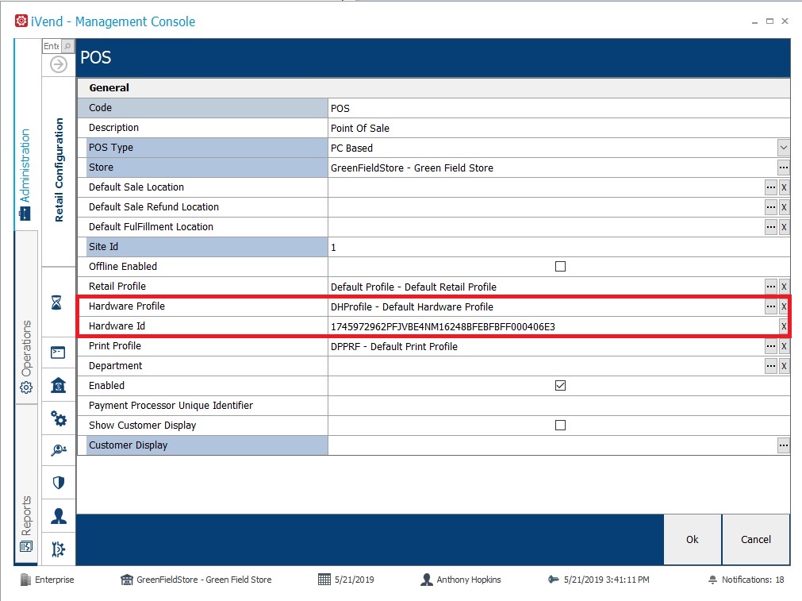Click the sidebar search box
The height and width of the screenshot is (601, 802).
(52, 46)
